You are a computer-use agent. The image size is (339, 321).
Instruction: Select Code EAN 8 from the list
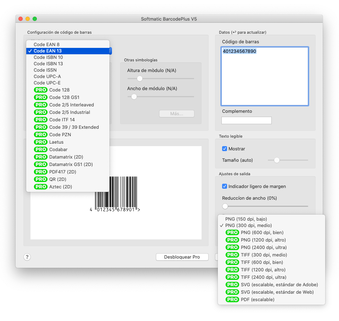click(x=46, y=45)
